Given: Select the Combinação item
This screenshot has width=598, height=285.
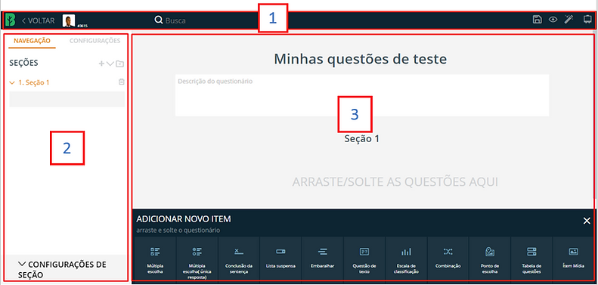Looking at the screenshot, I should [x=448, y=260].
